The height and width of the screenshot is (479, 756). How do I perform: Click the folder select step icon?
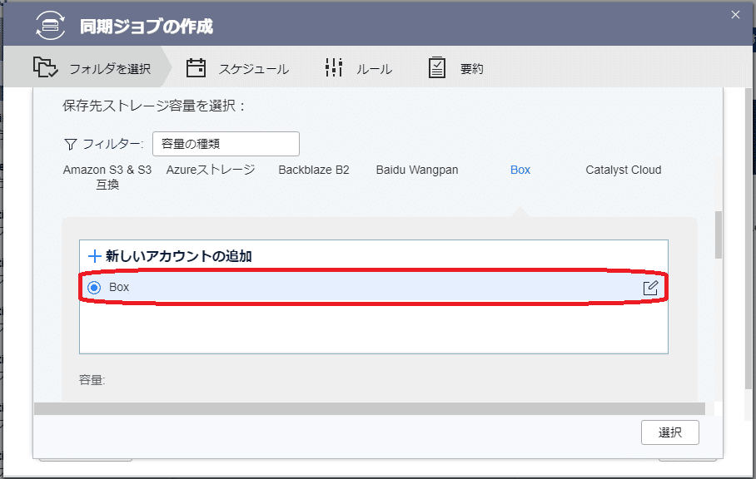(x=45, y=67)
